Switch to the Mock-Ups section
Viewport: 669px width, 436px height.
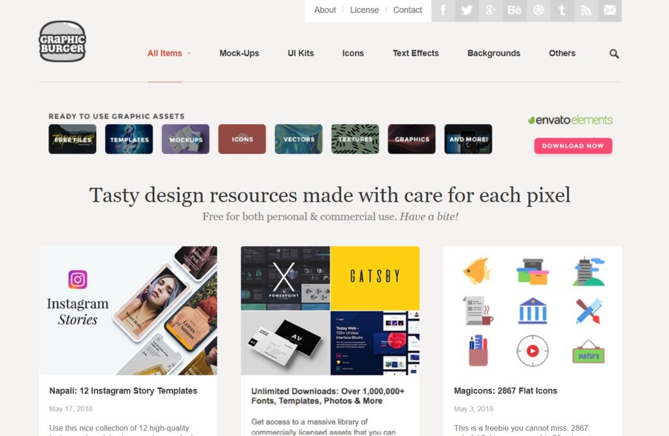coord(239,54)
